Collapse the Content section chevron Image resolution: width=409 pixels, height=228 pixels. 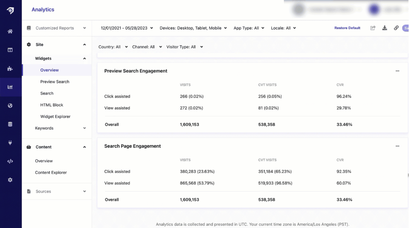click(84, 147)
